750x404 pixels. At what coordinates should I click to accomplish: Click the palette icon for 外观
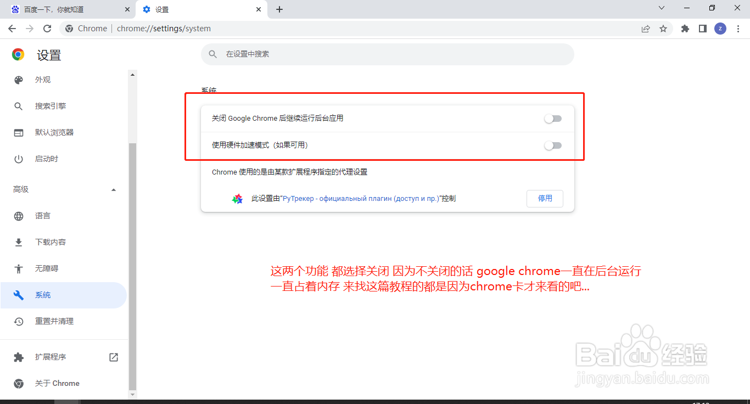19,80
